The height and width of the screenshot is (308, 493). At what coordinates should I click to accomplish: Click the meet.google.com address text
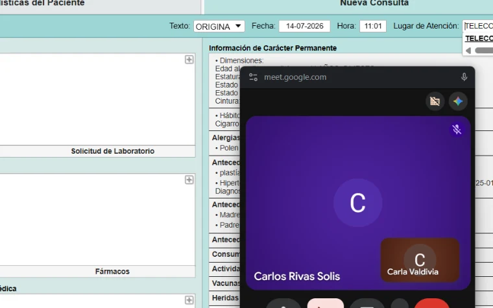click(295, 77)
